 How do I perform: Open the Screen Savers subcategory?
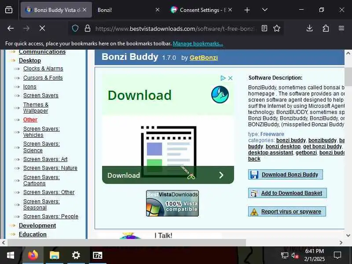coord(40,95)
